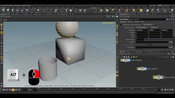The width and height of the screenshot is (175, 98).
Task: Create a Spot Light from the shelf
Action: click(107, 11)
